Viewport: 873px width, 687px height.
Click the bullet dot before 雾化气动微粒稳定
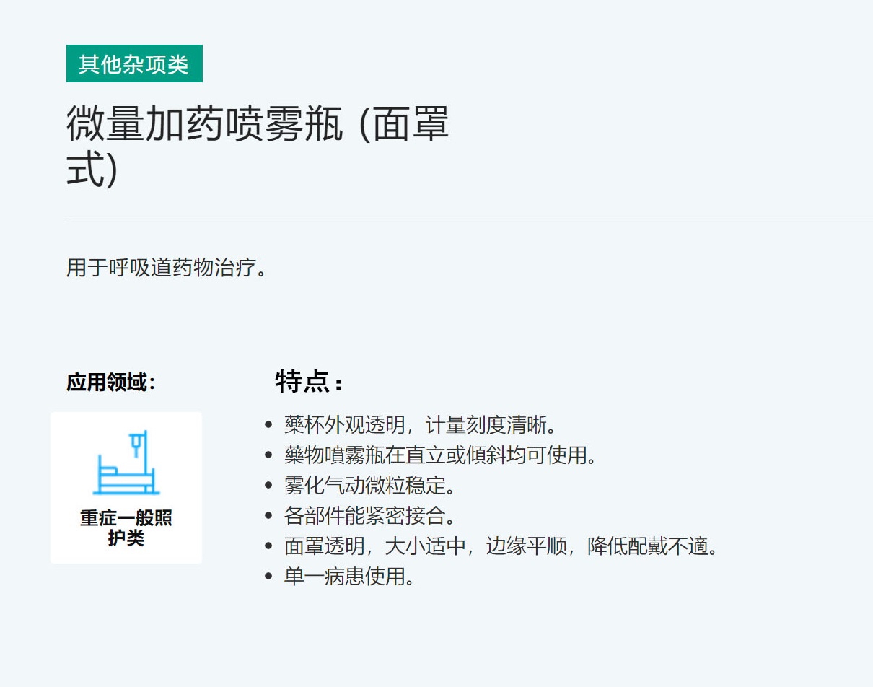point(269,486)
